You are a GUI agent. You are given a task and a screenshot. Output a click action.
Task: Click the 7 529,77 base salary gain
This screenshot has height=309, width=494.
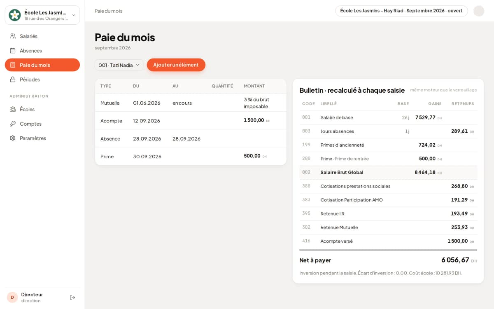[429, 117]
